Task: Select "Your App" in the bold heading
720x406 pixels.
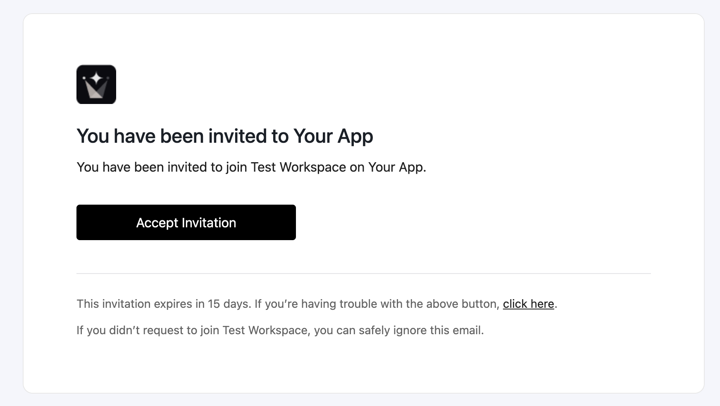Action: pos(333,136)
